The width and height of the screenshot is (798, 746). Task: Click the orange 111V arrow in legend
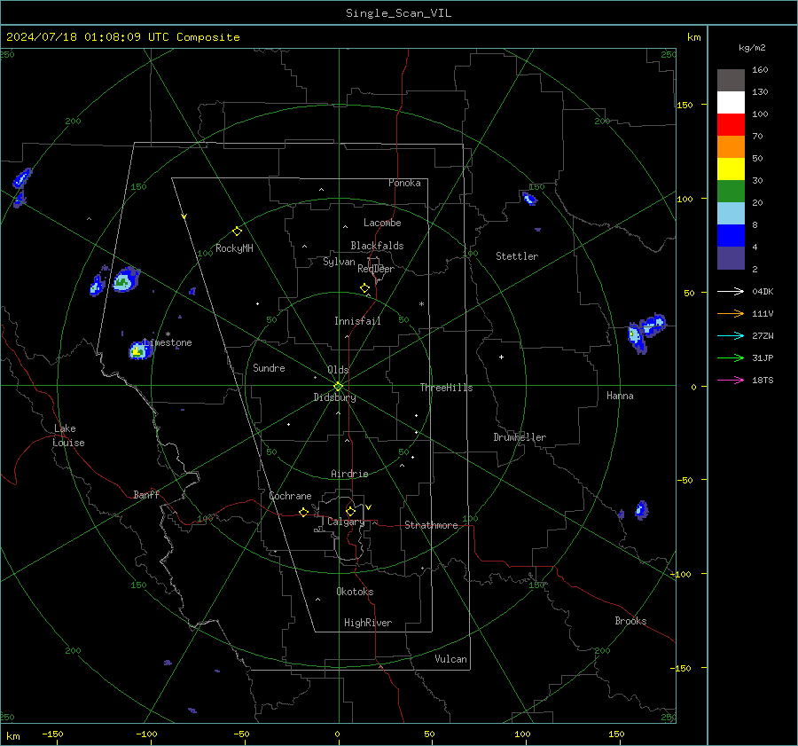(731, 314)
